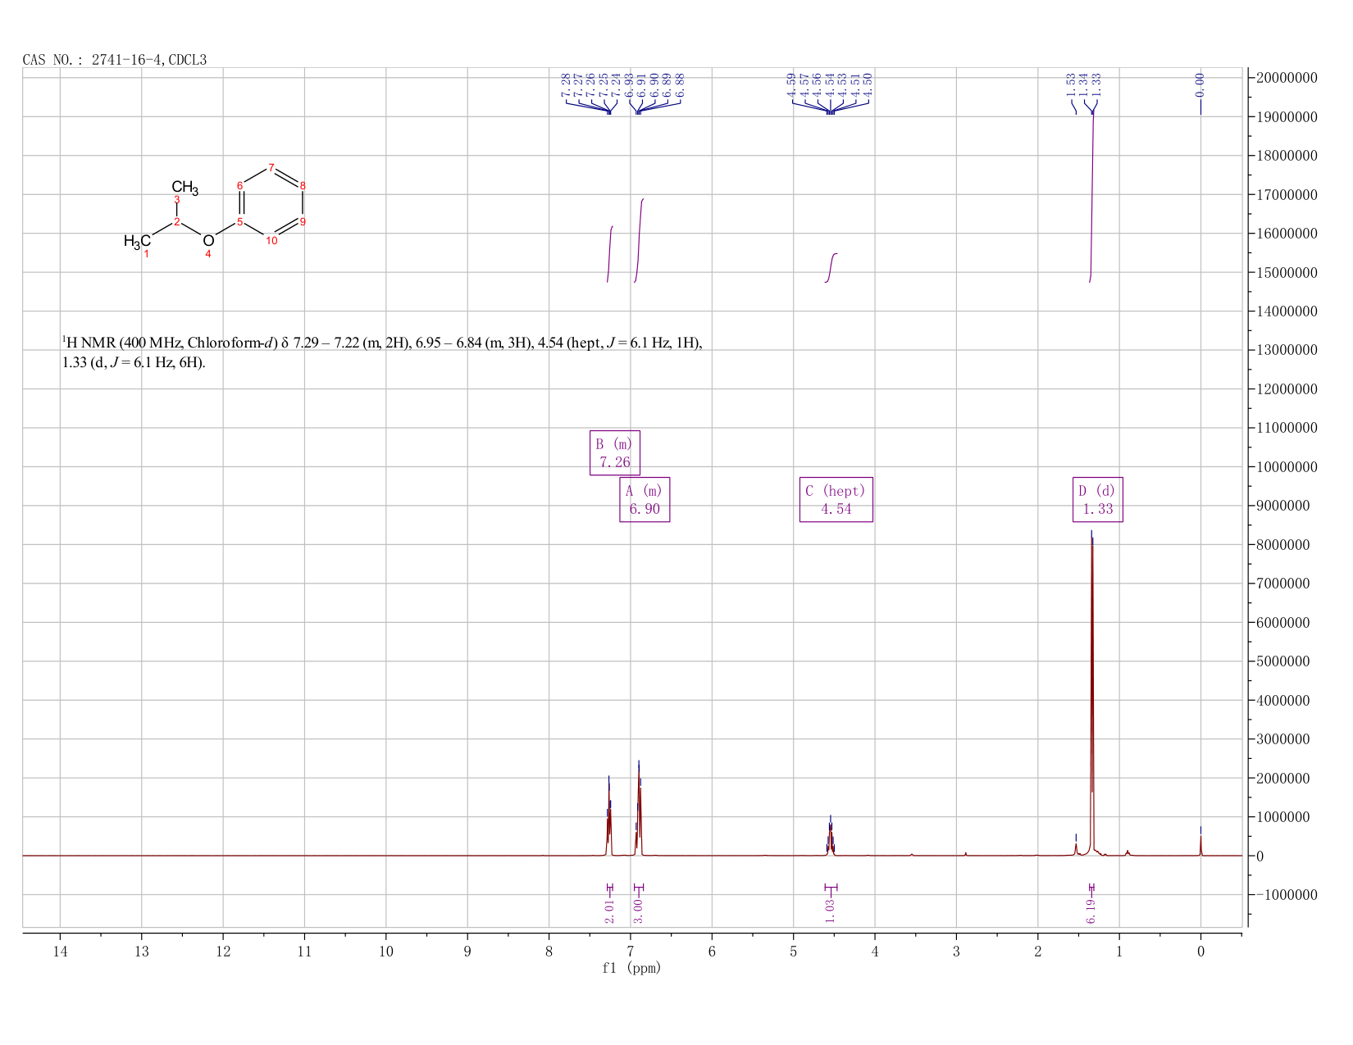Click the 6.19 integral value label
Viewport: 1353px width, 1045px height.
1091,909
